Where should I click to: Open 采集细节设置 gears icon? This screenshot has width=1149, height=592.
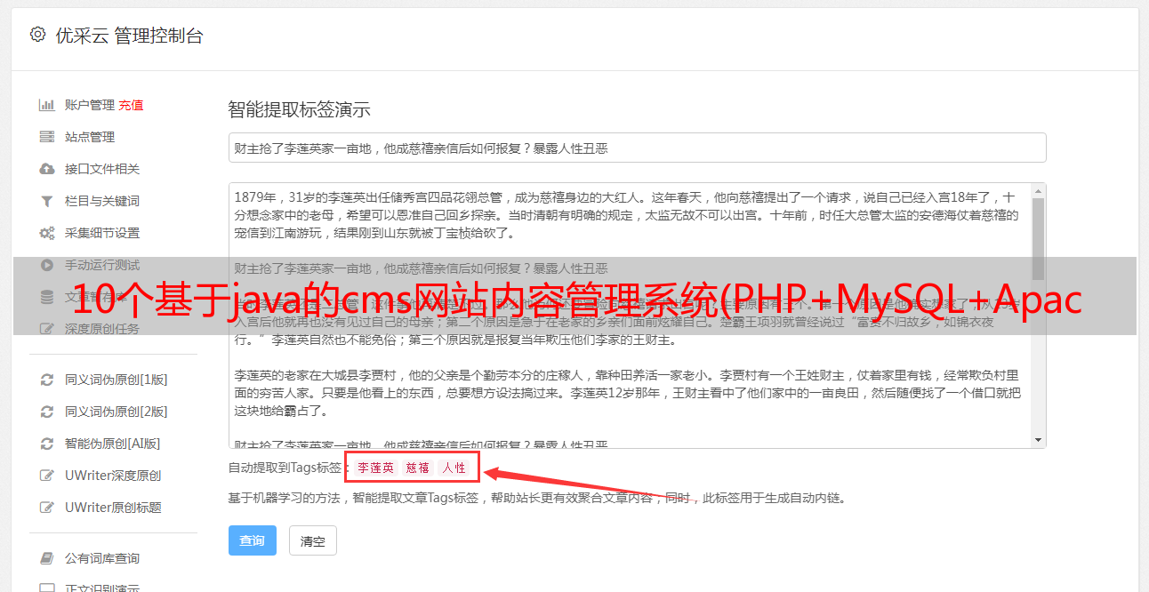46,233
